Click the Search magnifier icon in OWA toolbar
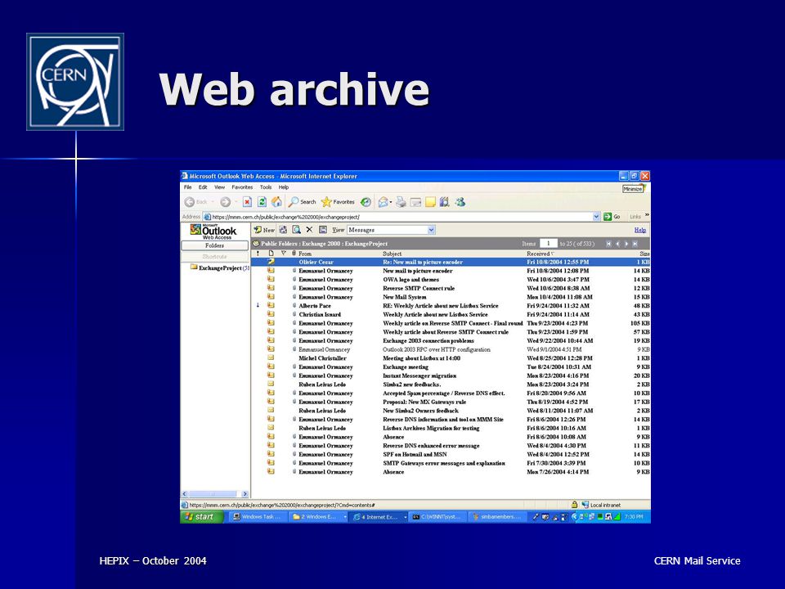The image size is (785, 589). (296, 230)
